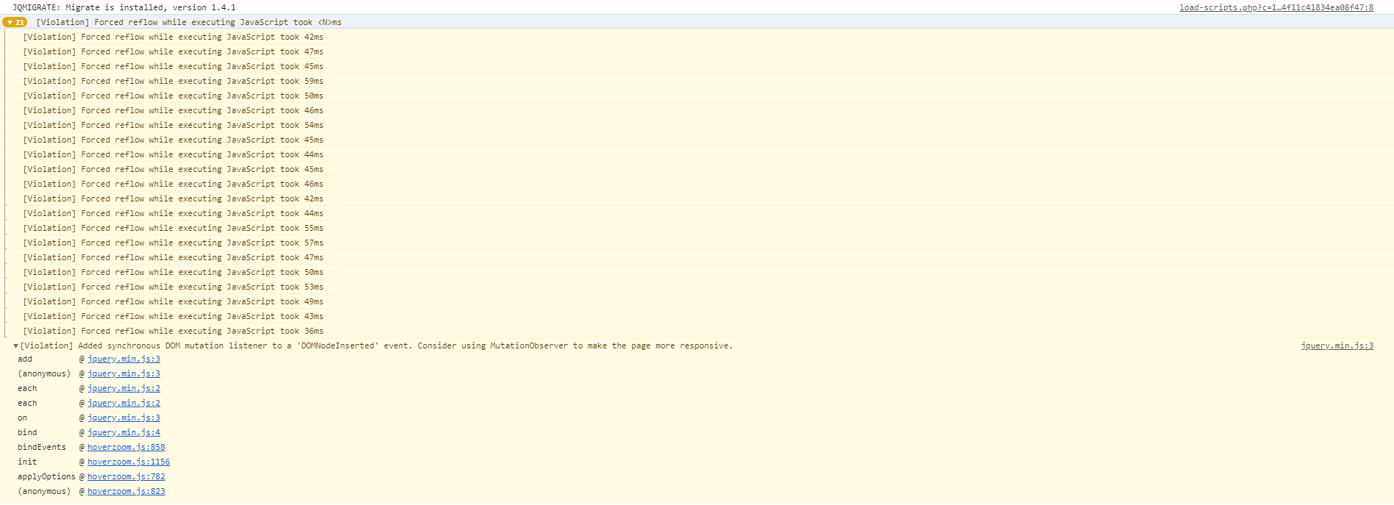Open jquery.min.js:3 link beside 'add' frame
This screenshot has width=1394, height=505.
click(x=124, y=359)
